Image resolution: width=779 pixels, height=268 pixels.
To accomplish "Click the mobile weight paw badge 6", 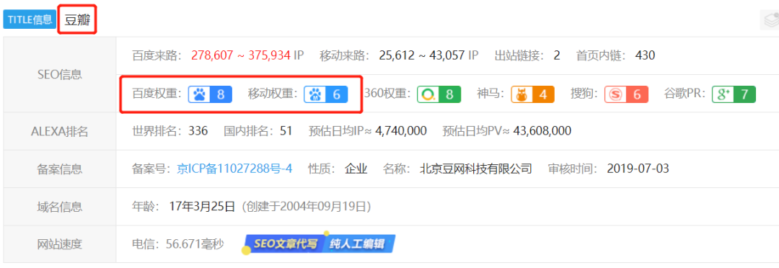I will (325, 94).
